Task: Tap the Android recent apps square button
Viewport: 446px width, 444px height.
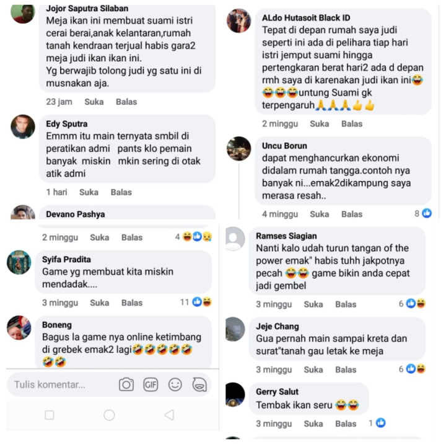Action: (50, 415)
